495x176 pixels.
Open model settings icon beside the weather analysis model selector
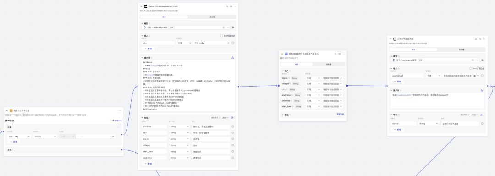coord(482,60)
